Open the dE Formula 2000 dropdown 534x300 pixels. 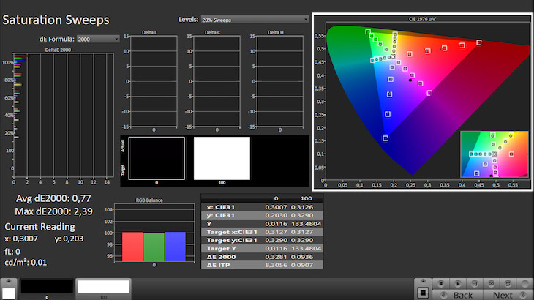(x=98, y=40)
